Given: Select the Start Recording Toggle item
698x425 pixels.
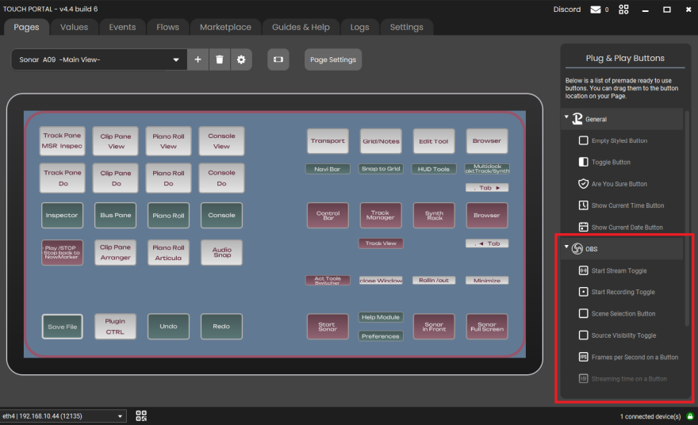Looking at the screenshot, I should 623,292.
